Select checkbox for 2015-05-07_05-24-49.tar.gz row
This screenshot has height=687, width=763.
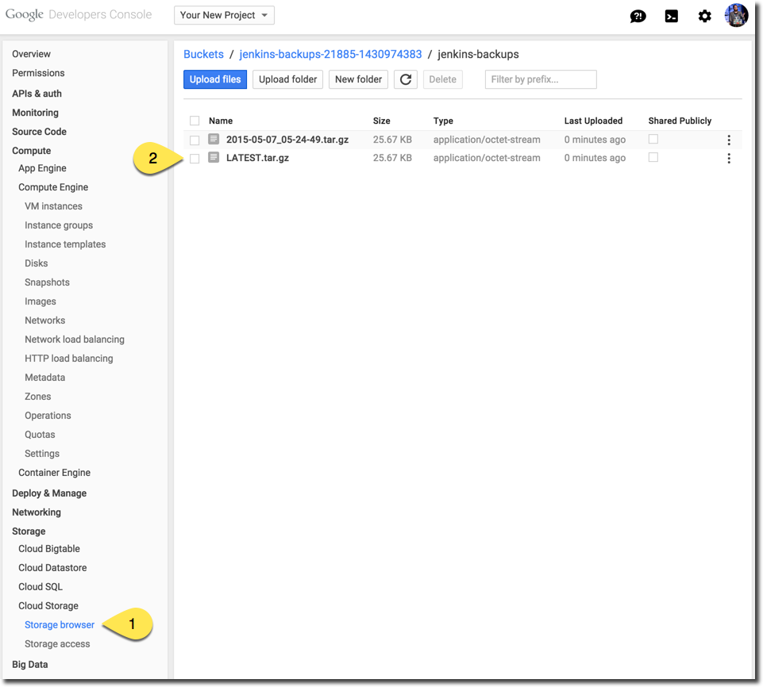(x=195, y=140)
